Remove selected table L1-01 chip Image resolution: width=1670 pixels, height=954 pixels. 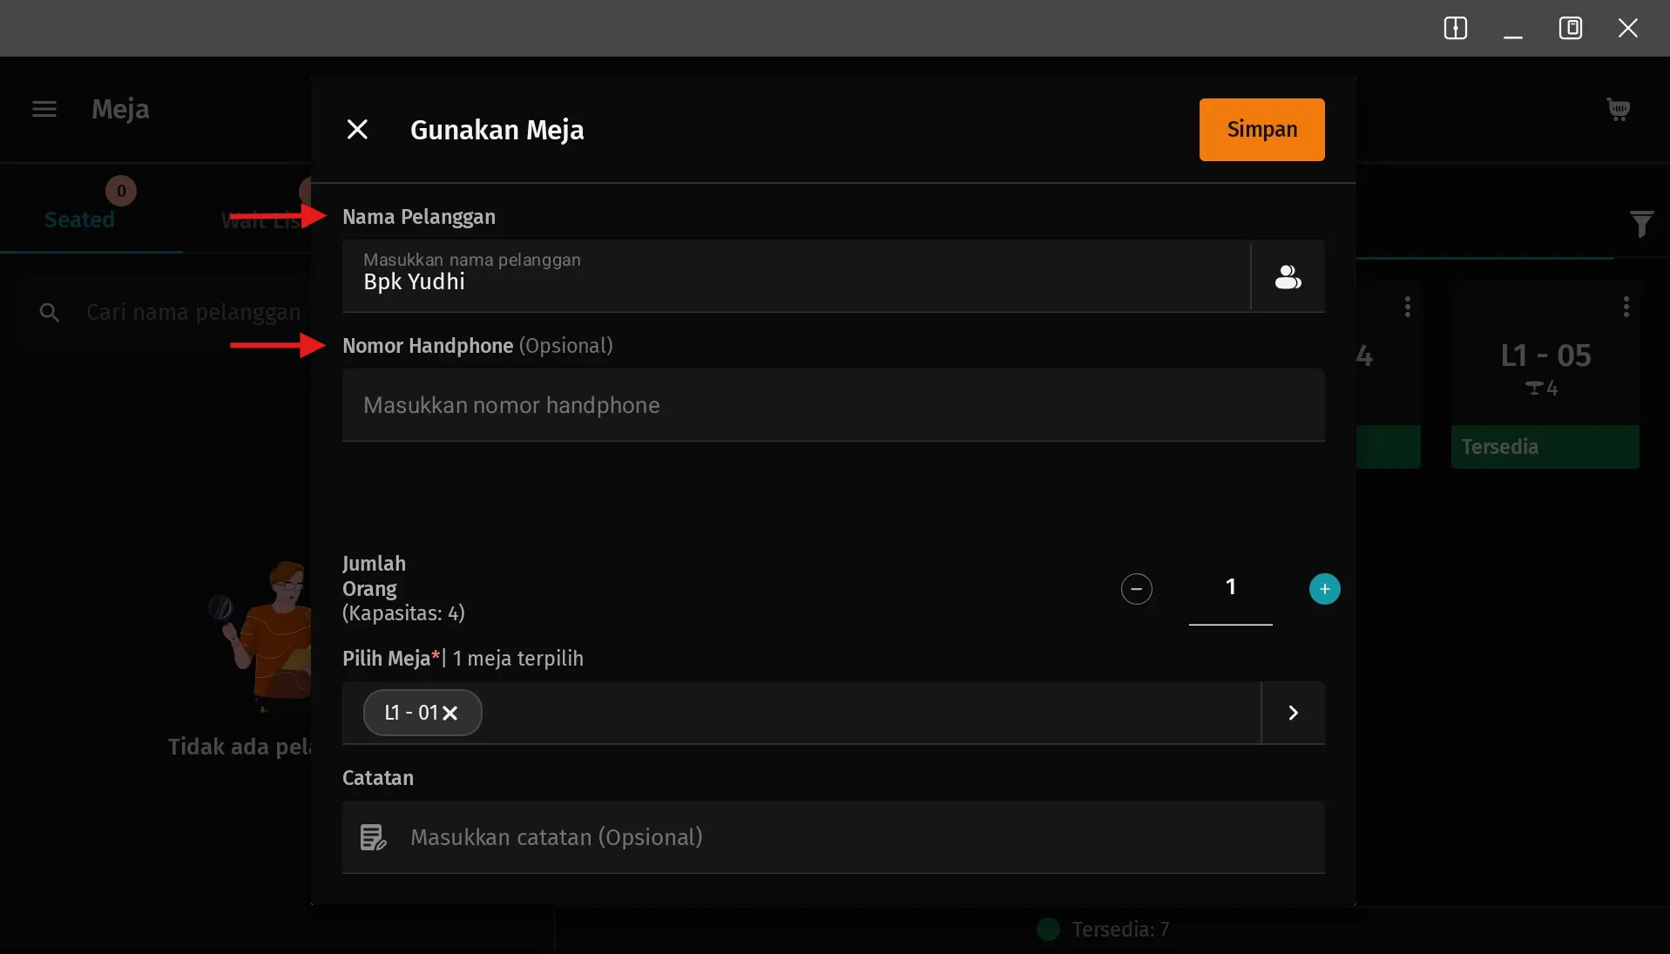(450, 713)
